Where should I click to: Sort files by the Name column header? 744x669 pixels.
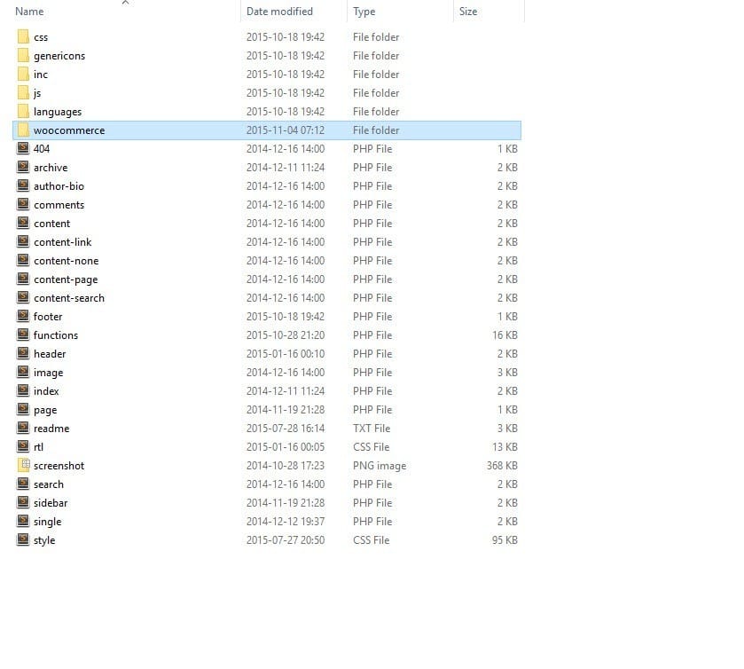(29, 12)
